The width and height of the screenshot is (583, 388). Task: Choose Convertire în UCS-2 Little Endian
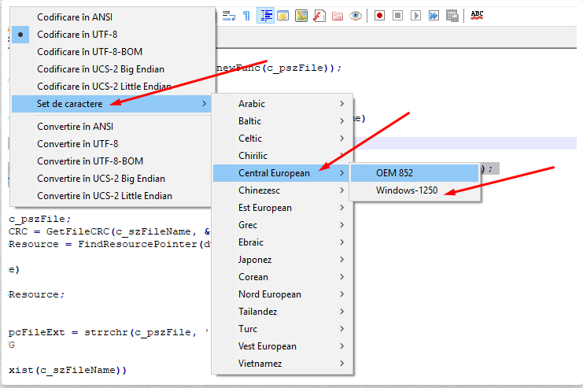point(113,196)
